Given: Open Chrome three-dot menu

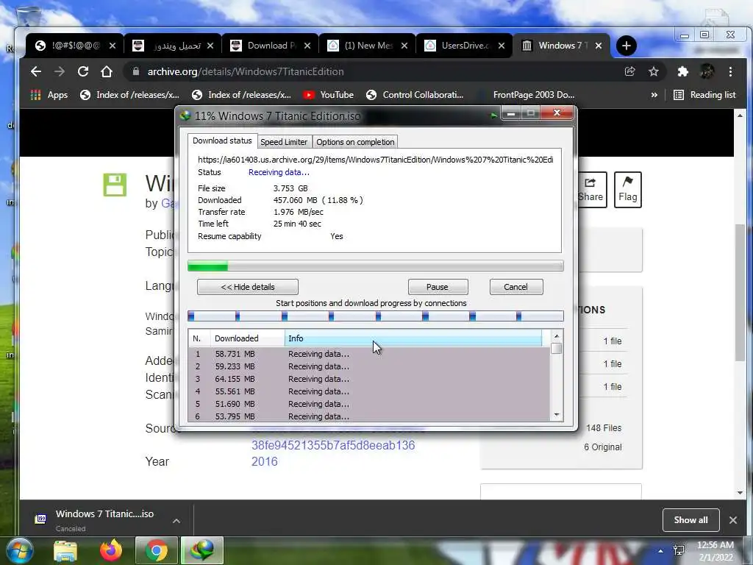Looking at the screenshot, I should click(x=730, y=71).
